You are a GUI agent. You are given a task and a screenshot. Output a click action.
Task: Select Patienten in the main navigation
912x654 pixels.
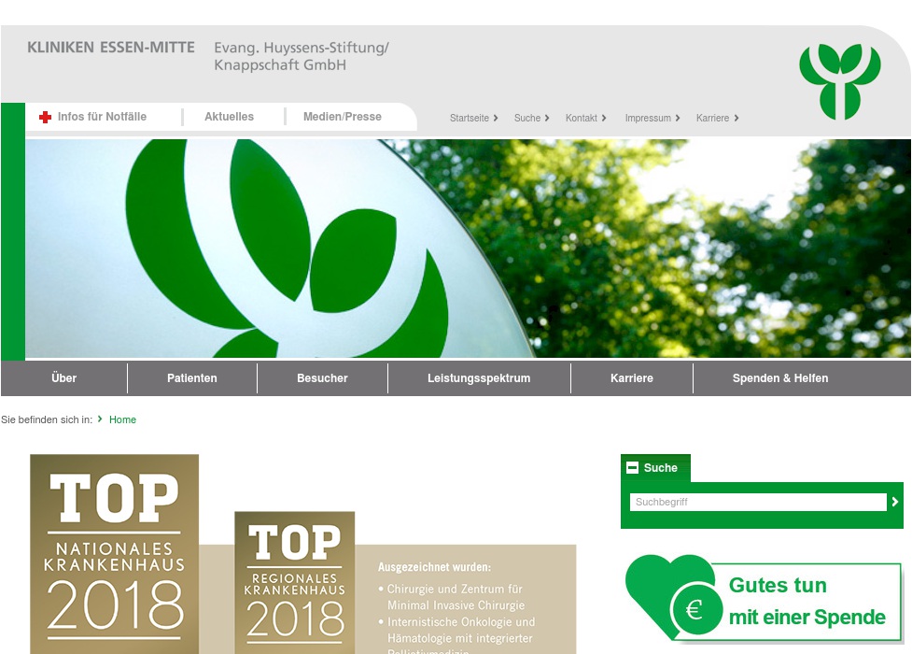(191, 378)
